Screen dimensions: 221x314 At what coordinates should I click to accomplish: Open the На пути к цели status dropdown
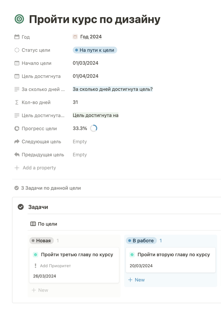(95, 50)
